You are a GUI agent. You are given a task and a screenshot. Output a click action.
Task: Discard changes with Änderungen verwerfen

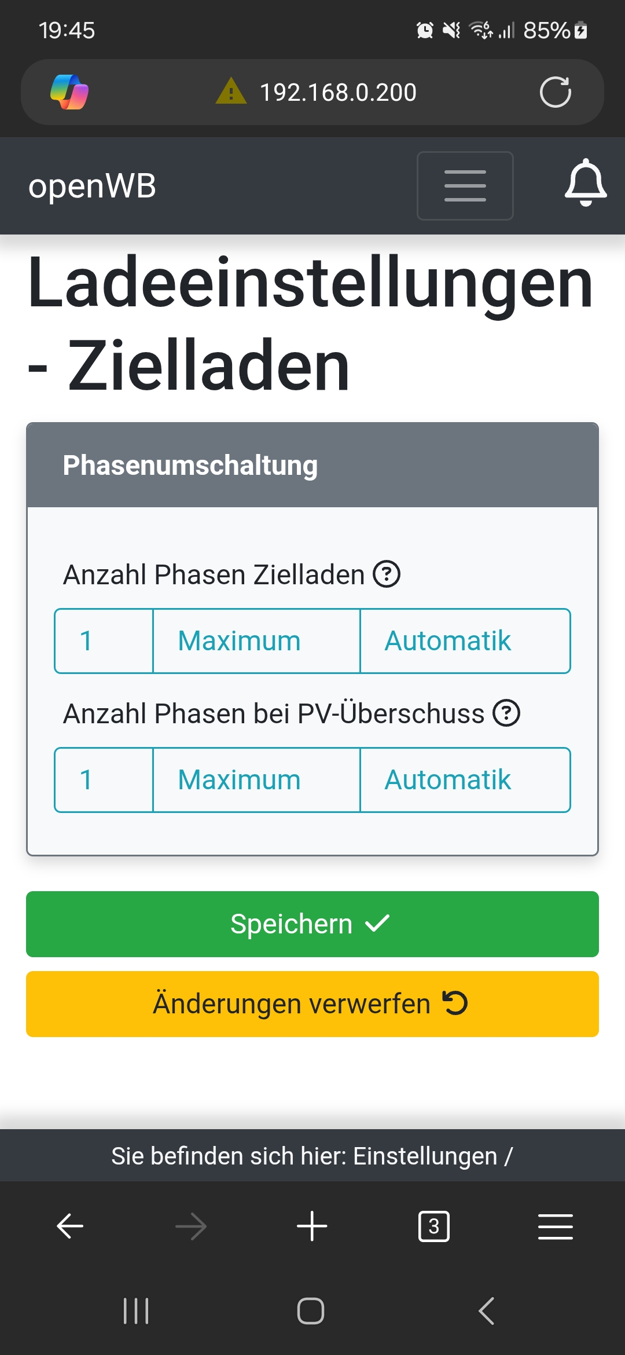312,1004
